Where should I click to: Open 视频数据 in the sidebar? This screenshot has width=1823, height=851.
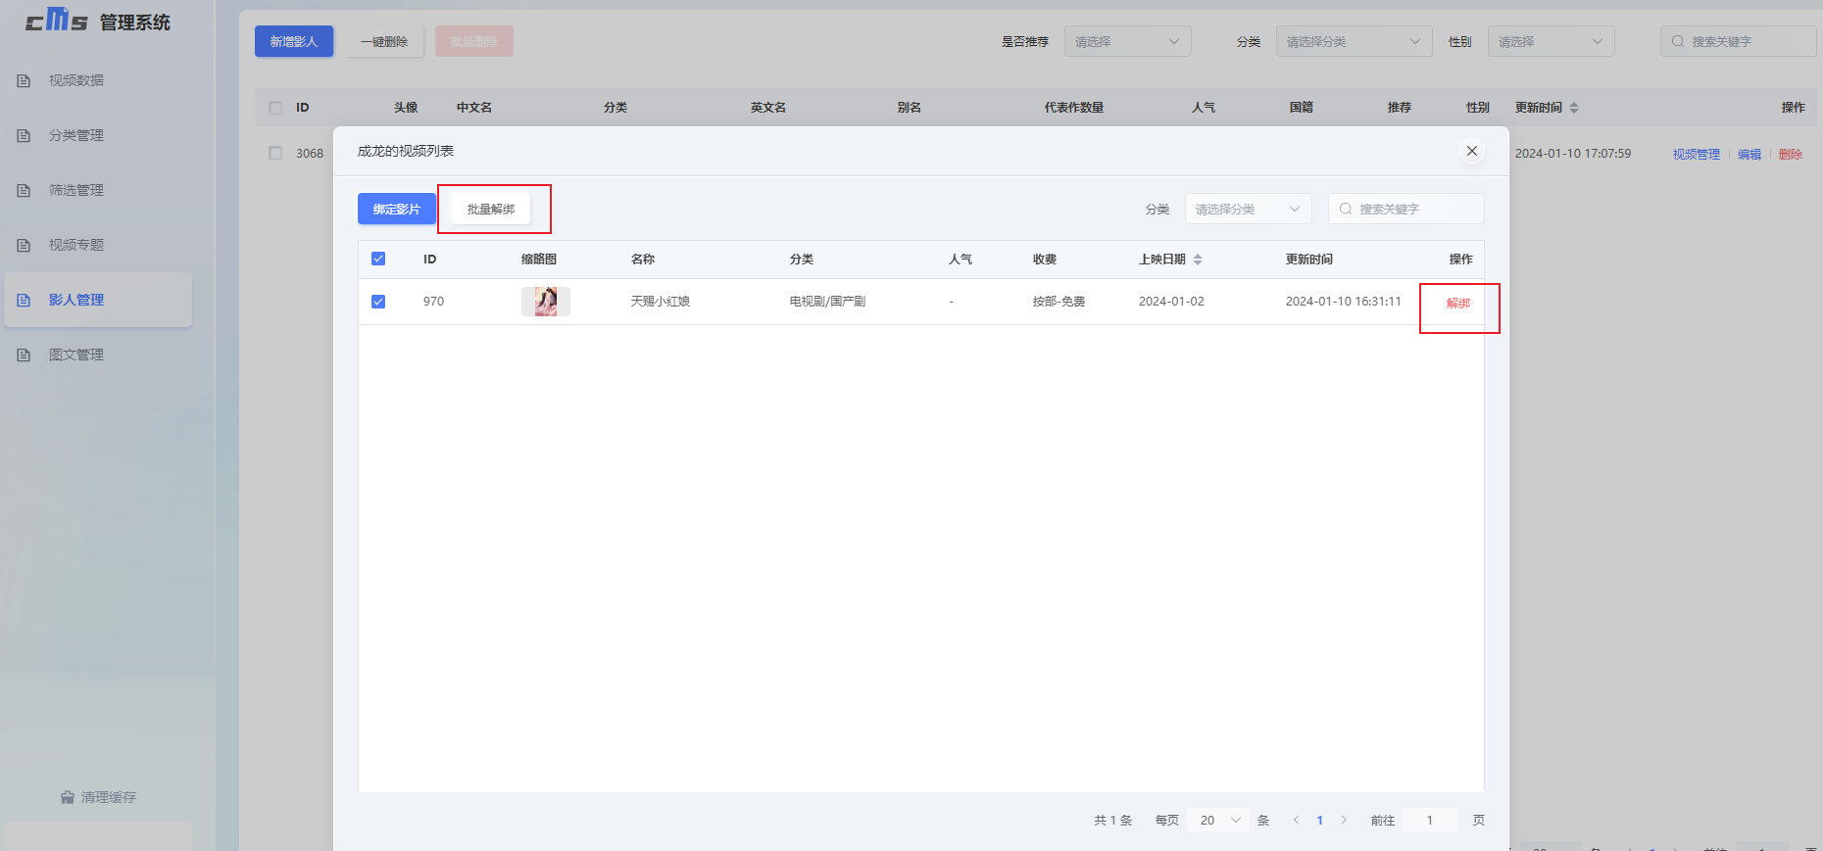click(98, 80)
